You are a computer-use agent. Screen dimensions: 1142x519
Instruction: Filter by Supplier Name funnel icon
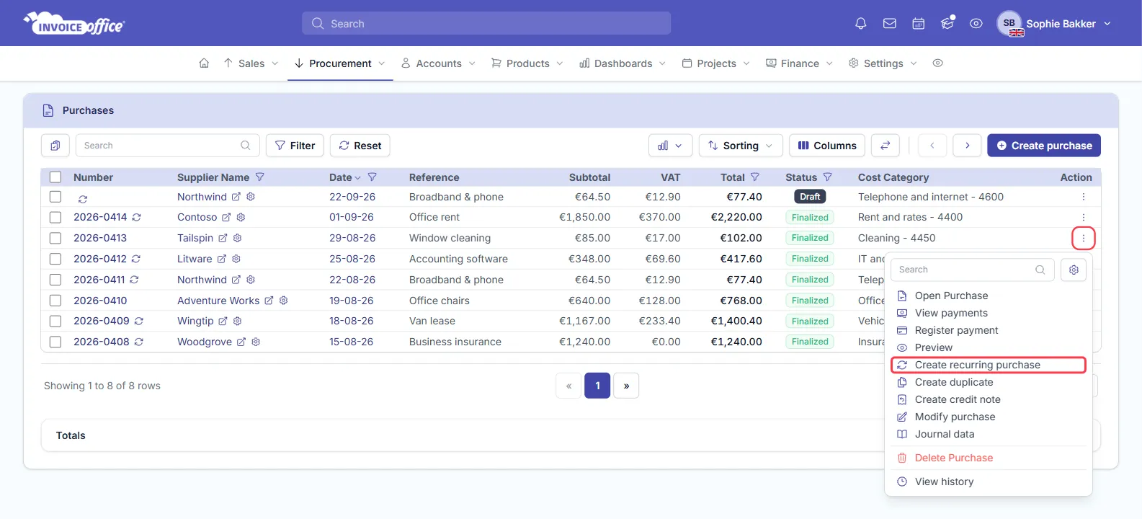click(x=260, y=177)
